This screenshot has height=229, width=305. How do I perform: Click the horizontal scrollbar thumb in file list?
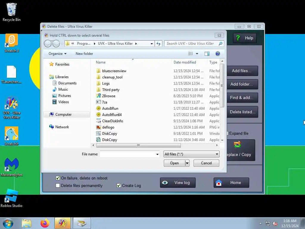pyautogui.click(x=138, y=145)
